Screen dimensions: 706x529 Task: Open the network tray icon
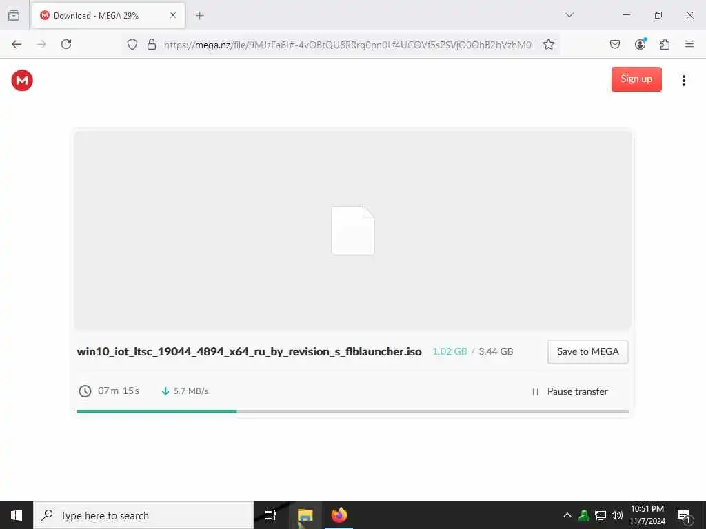point(601,515)
